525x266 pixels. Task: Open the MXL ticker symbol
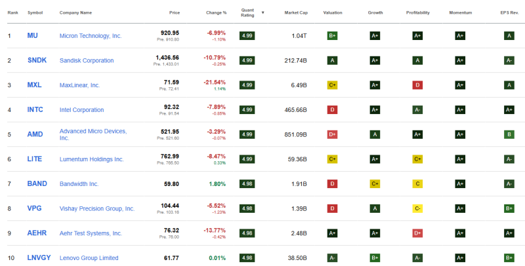(35, 85)
